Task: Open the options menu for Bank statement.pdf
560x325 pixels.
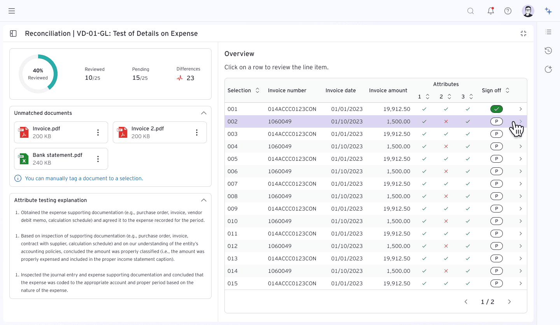Action: (98, 159)
